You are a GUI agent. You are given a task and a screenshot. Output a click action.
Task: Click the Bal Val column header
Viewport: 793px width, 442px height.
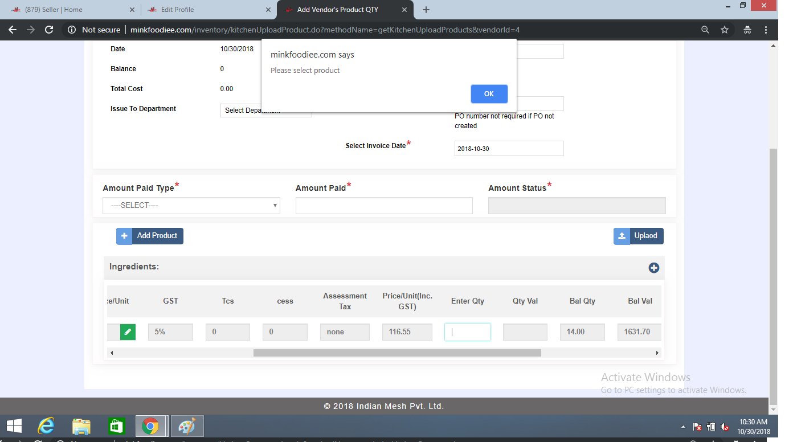[x=640, y=301]
